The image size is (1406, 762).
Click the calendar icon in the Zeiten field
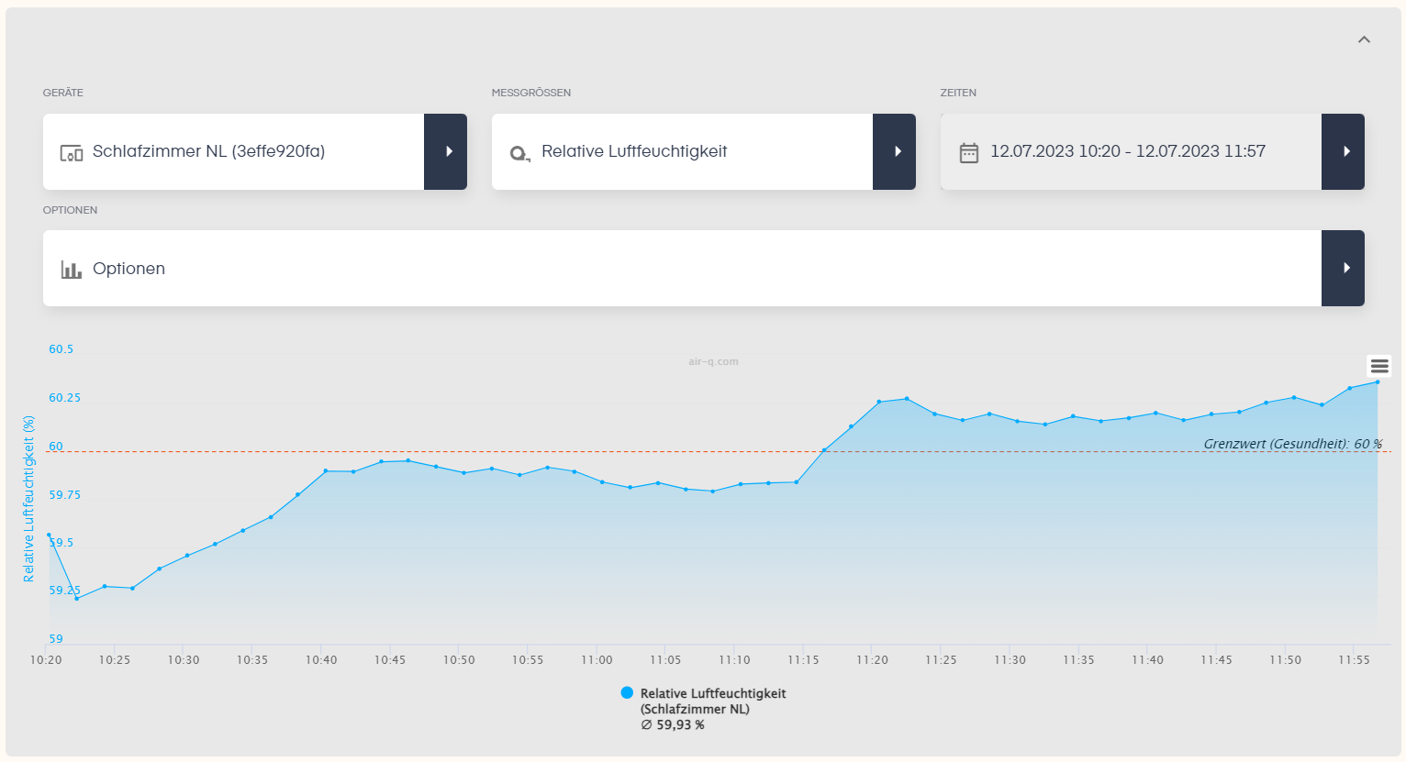[x=968, y=152]
